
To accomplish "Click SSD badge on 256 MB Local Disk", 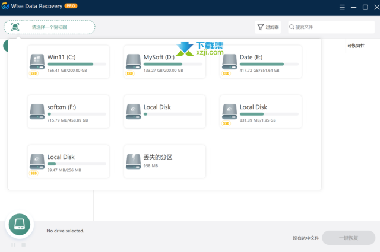I will point(34,173).
